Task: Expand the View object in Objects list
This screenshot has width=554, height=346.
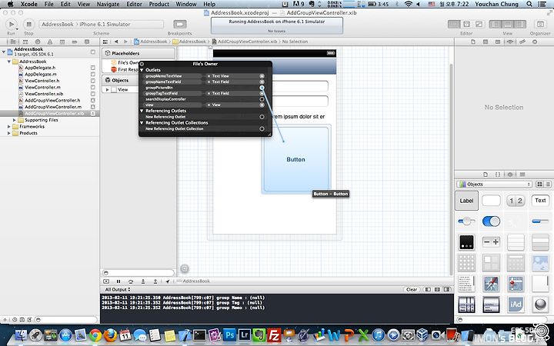Action: coord(107,90)
